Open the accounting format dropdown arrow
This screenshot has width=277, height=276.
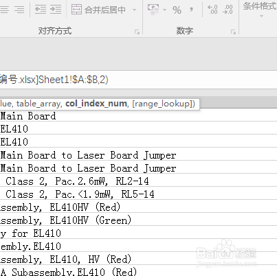tap(164, 10)
